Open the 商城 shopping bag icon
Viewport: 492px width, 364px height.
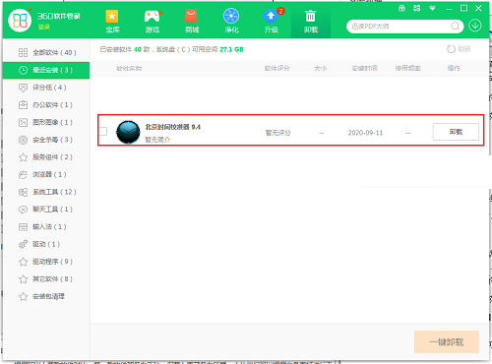point(191,16)
